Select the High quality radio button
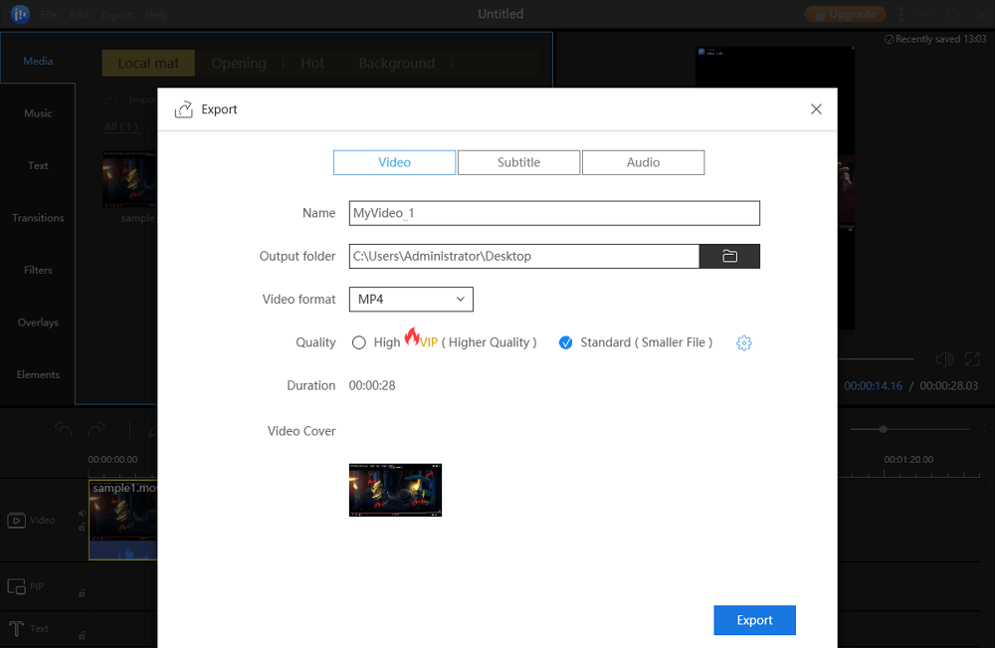Image resolution: width=995 pixels, height=648 pixels. (359, 342)
